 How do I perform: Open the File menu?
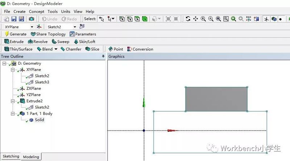(x=7, y=12)
